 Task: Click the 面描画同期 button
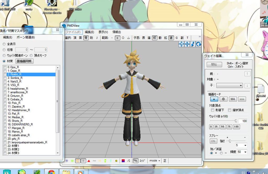(24, 61)
